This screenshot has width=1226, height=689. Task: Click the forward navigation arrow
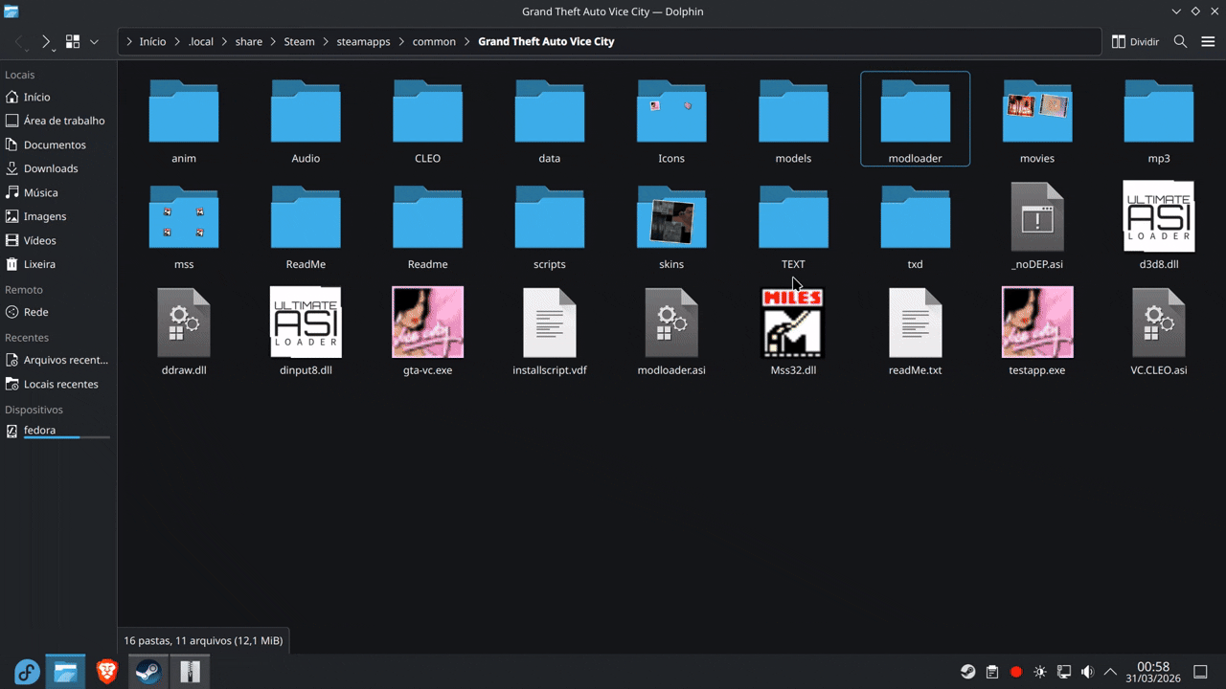click(x=45, y=41)
